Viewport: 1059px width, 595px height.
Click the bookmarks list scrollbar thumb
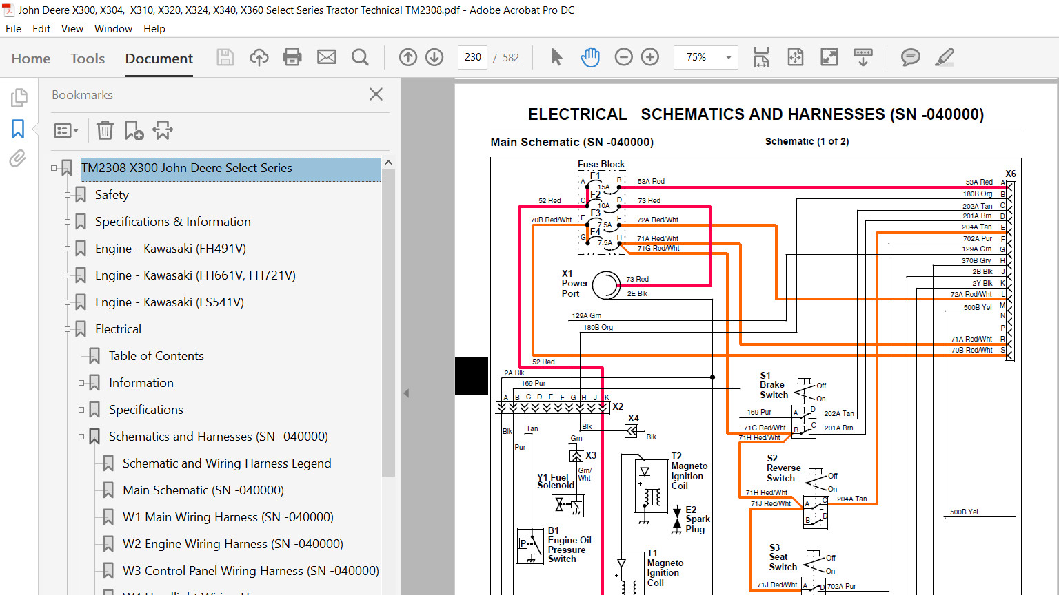coord(388,322)
